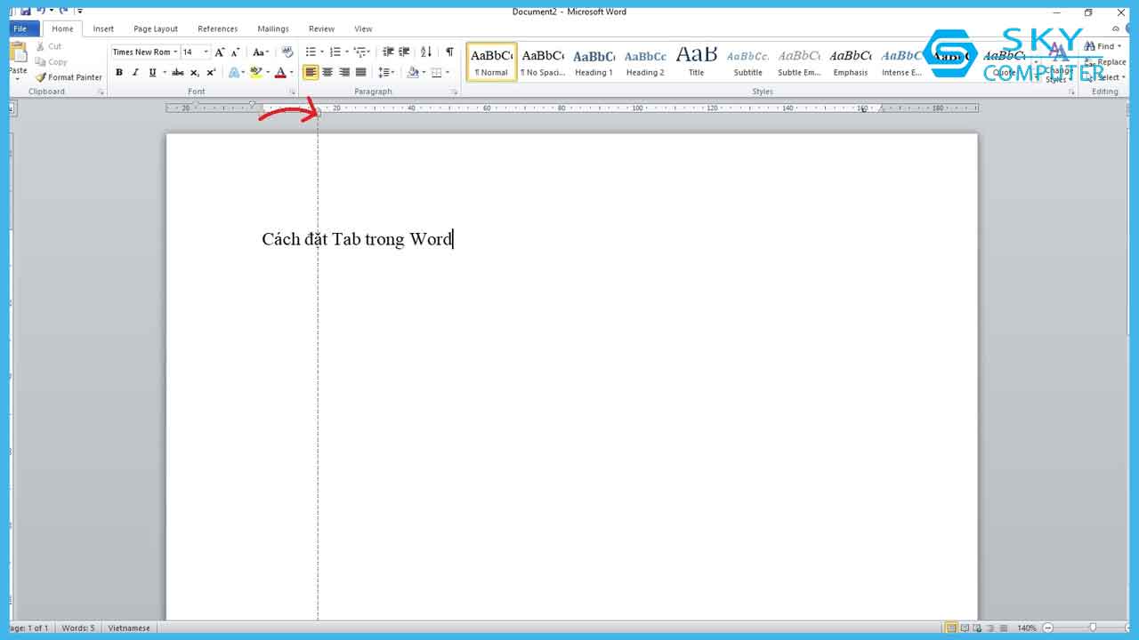Open Change Case Aa dropdown
This screenshot has height=640, width=1139.
261,52
